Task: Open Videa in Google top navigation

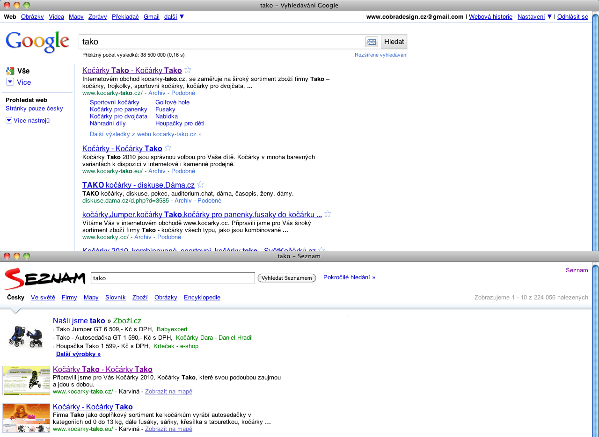Action: point(56,16)
